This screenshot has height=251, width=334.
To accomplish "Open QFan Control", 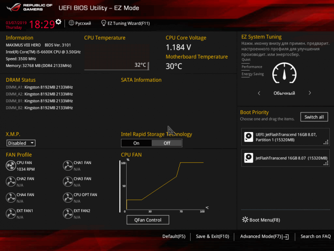I will [x=148, y=220].
